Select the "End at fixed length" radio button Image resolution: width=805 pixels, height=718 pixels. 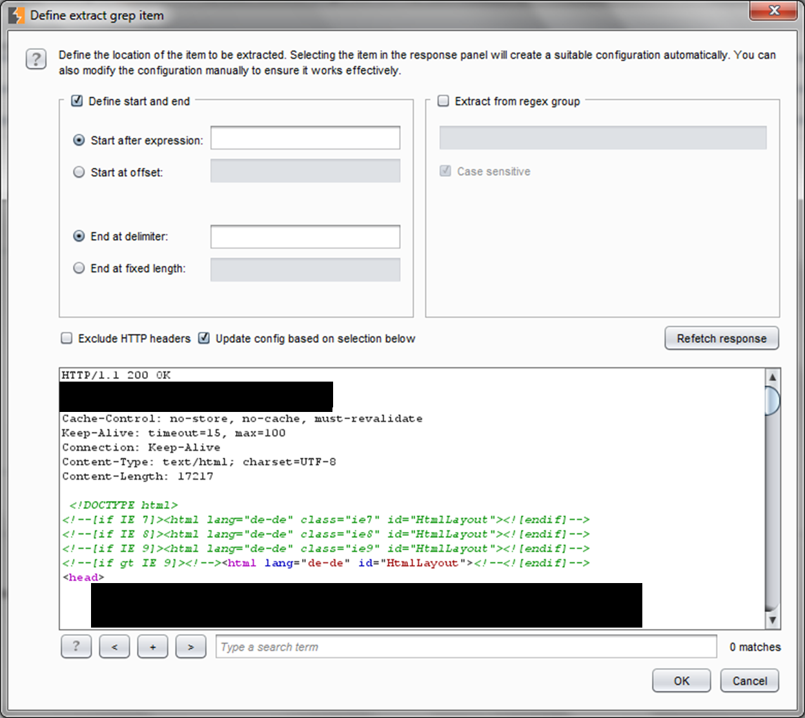[x=79, y=268]
